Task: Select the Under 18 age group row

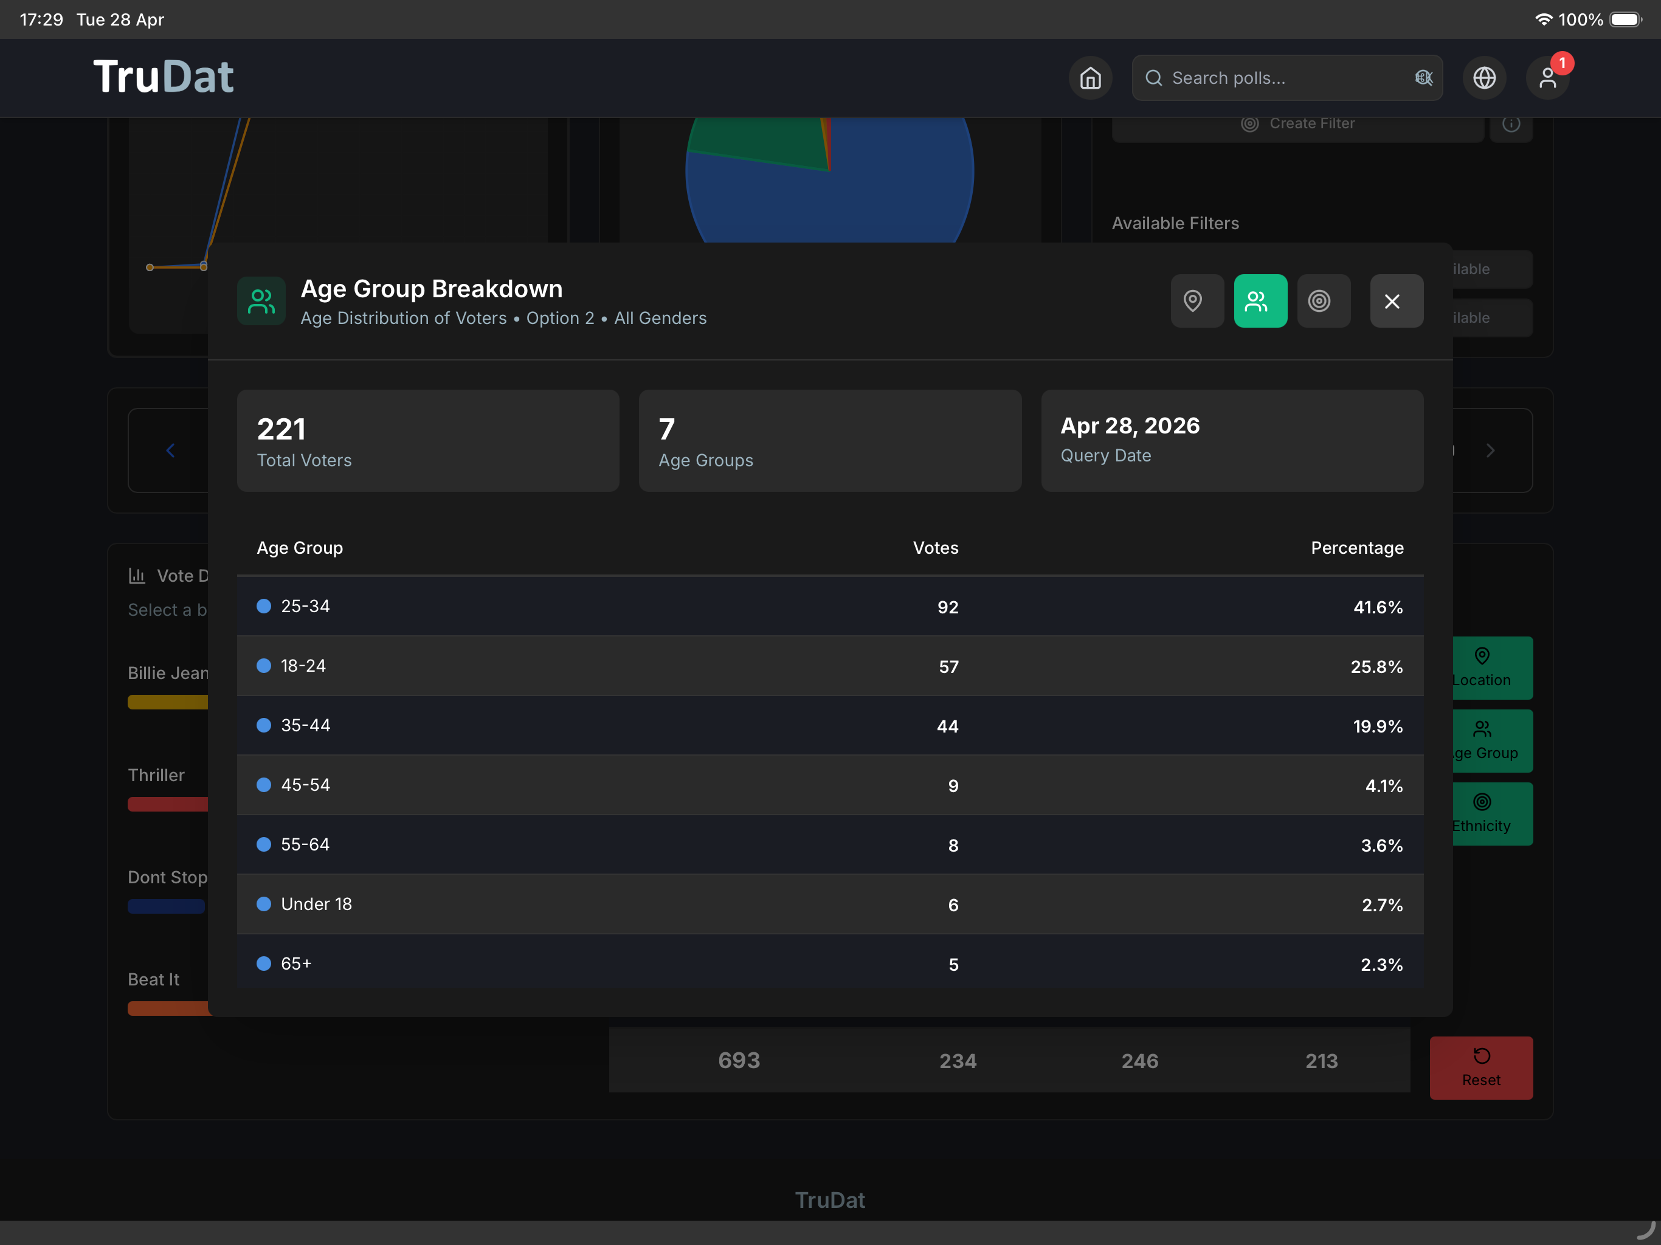Action: click(x=830, y=904)
